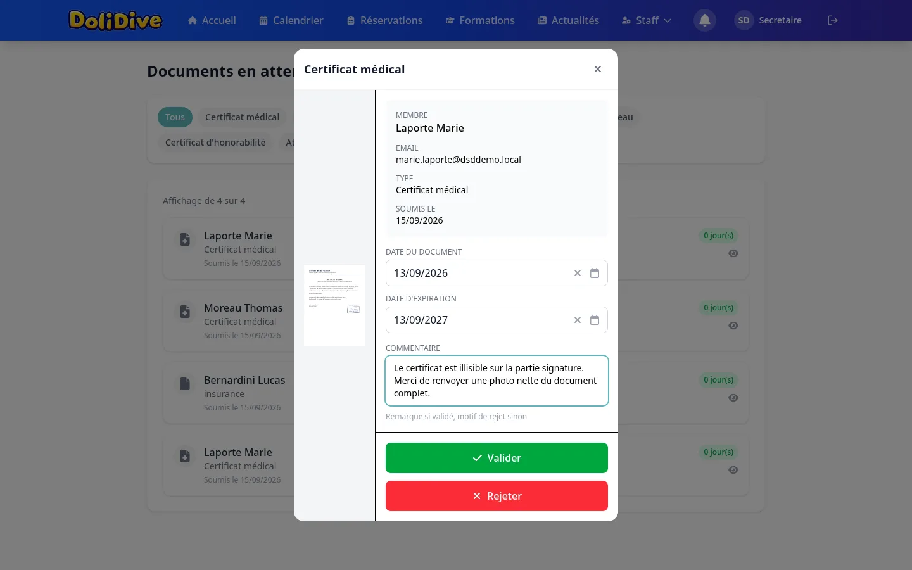Filter by Certificat d'honorabilité chip
Screen dimensions: 912x570
[215, 142]
